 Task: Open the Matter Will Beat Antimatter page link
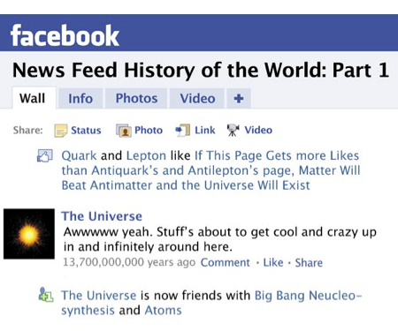click(x=210, y=170)
